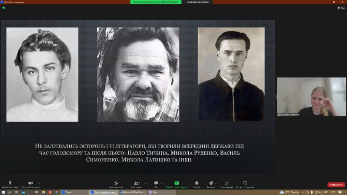The height and width of the screenshot is (195, 347).
Task: Stop video with the camera icon
Action: coord(30,183)
